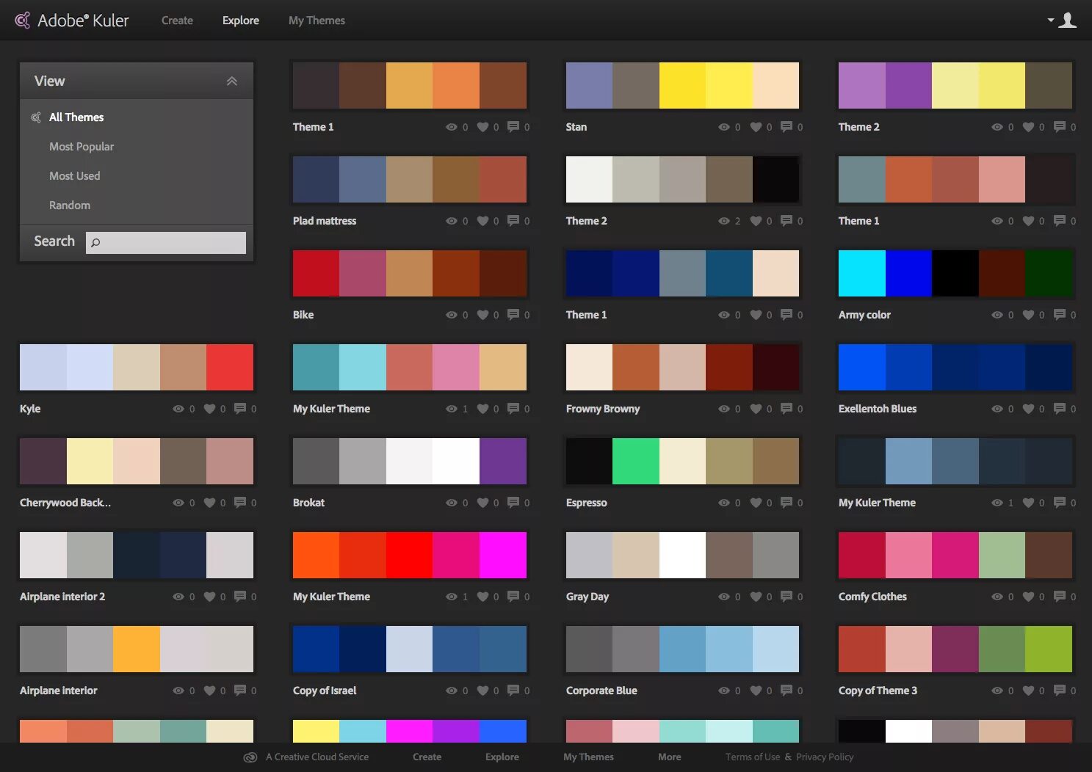Click the Adobe Kuler logo icon
This screenshot has height=772, width=1092.
(x=21, y=20)
